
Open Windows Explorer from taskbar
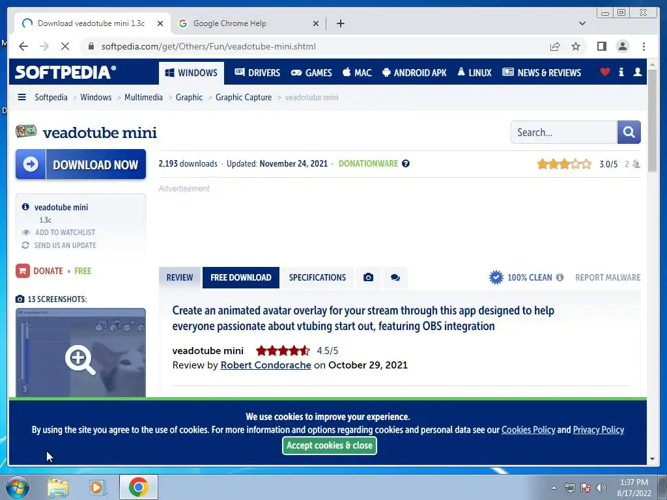(58, 488)
